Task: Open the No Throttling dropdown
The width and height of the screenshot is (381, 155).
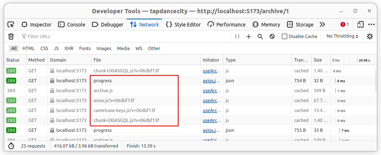Action: tap(342, 36)
